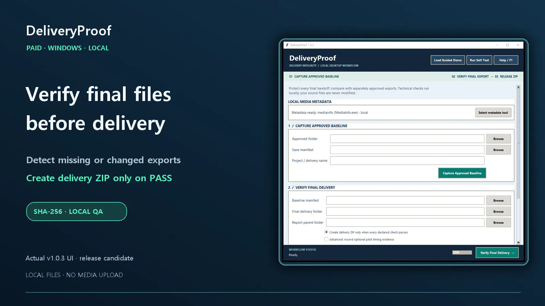545x306 pixels.
Task: Open Help / F1
Action: [506, 60]
